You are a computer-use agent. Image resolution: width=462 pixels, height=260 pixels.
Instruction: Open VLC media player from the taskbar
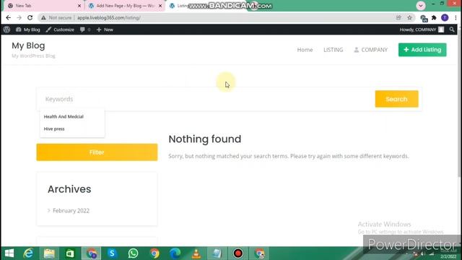pos(196,253)
